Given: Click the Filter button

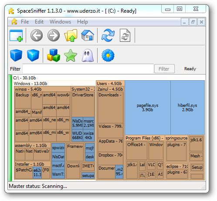Looking at the screenshot, I should (164, 69).
